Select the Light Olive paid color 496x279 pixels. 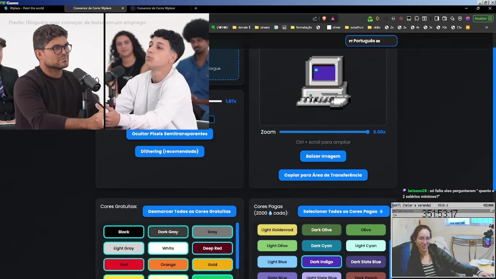(x=277, y=246)
